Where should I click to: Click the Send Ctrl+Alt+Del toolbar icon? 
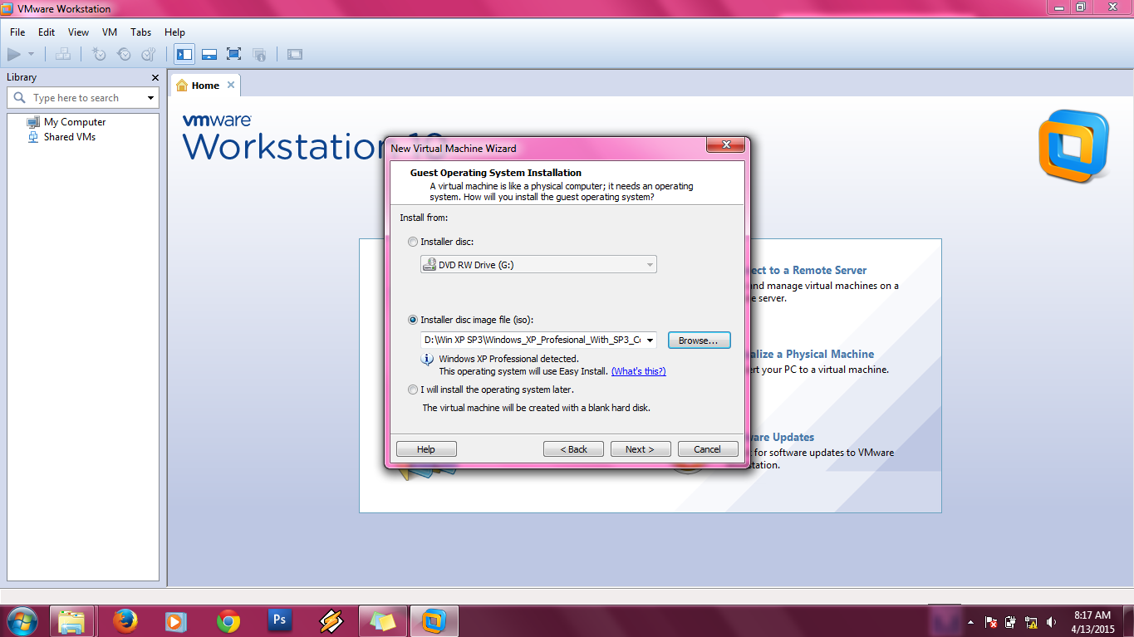[63, 54]
